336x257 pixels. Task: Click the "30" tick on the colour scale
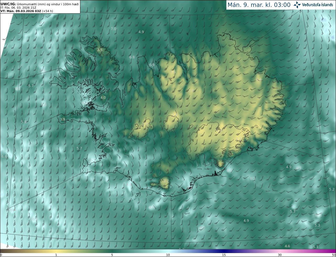pos(280,255)
